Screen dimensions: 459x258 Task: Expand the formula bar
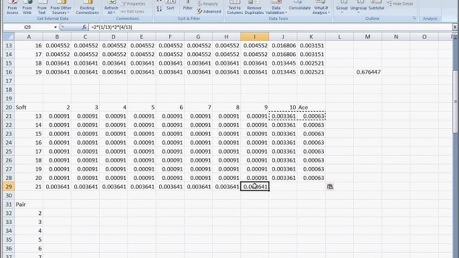coord(454,27)
